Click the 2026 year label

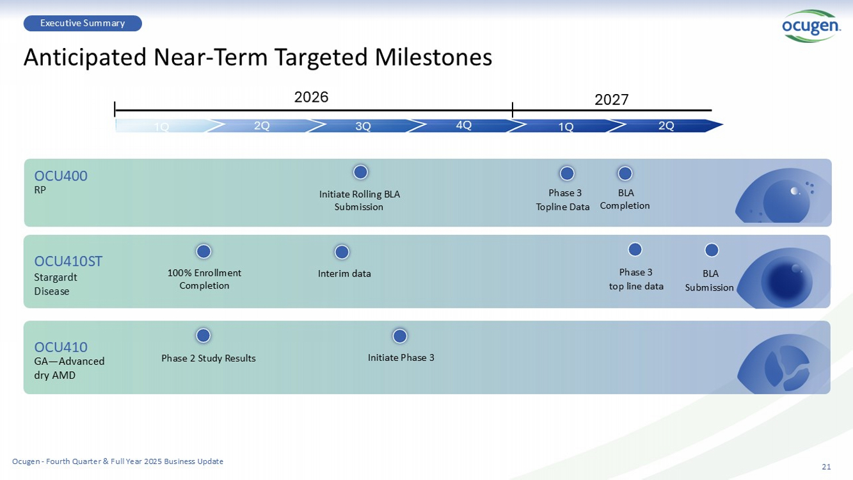pyautogui.click(x=311, y=97)
